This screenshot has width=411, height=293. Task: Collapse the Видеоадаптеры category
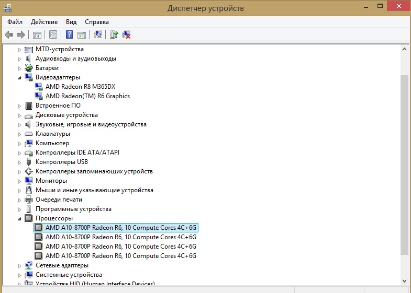pyautogui.click(x=20, y=77)
